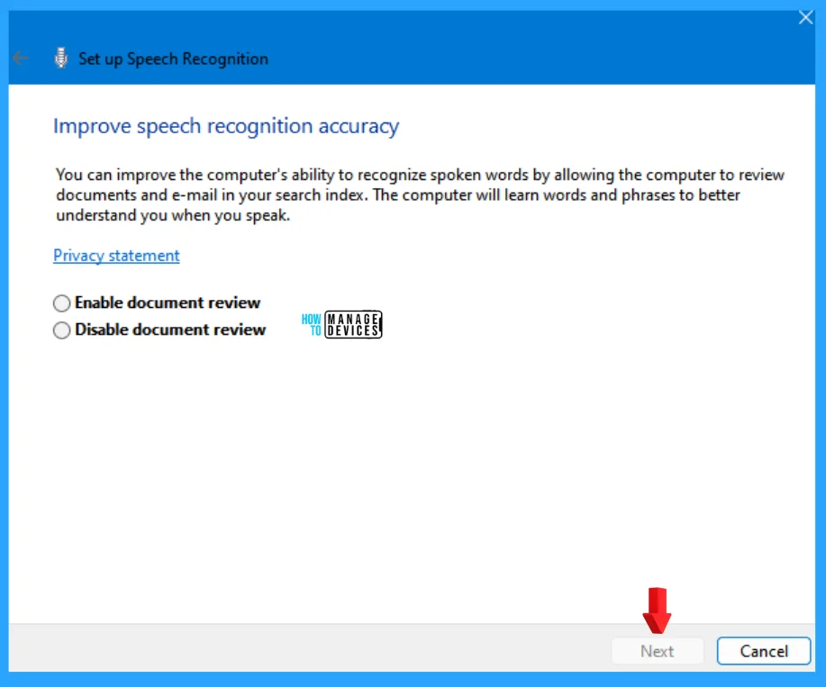Click the 'Improve speech recognition accuracy' heading
Screen dimensions: 826x687
coord(226,126)
